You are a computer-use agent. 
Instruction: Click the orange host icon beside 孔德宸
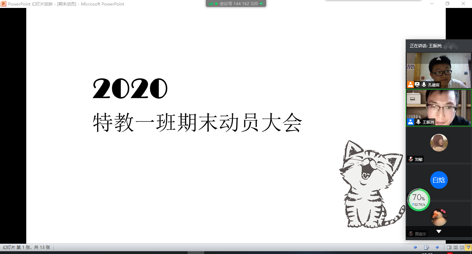(x=410, y=85)
